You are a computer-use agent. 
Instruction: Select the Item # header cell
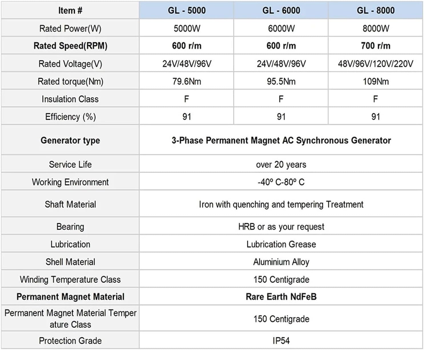point(70,11)
